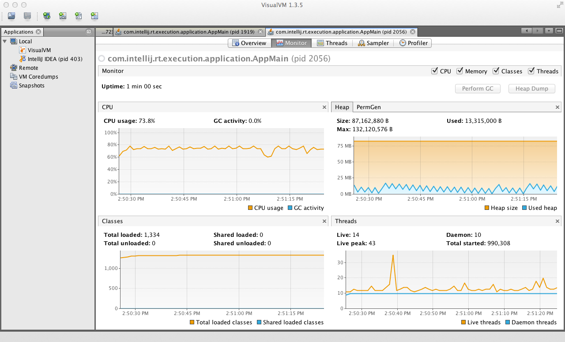Click the Total loaded classes legend swatch
The height and width of the screenshot is (342, 565).
[x=192, y=322]
